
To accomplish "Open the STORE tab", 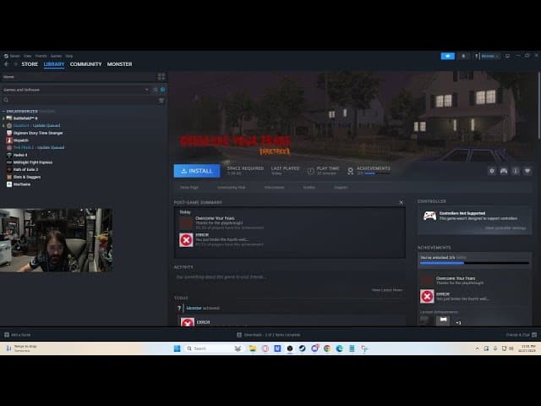I will tap(30, 64).
